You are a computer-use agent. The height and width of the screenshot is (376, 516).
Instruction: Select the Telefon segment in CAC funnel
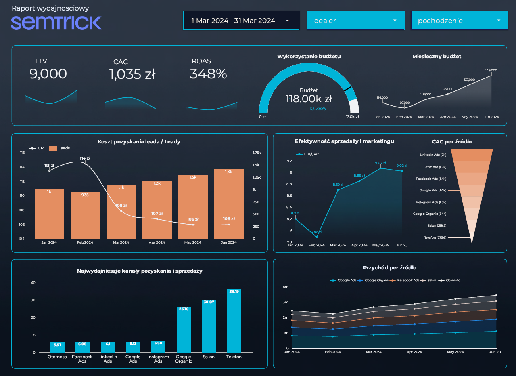472,238
